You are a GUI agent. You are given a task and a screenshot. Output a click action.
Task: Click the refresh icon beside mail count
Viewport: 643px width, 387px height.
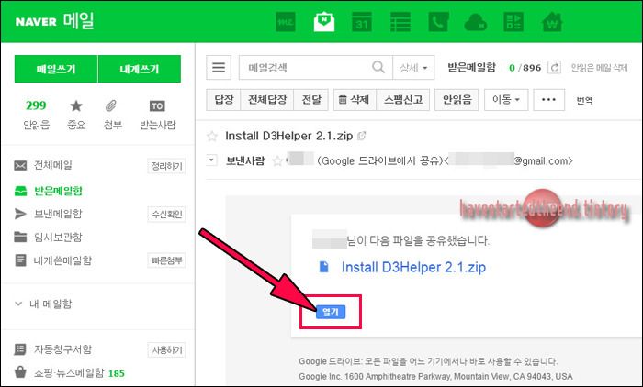[x=555, y=67]
